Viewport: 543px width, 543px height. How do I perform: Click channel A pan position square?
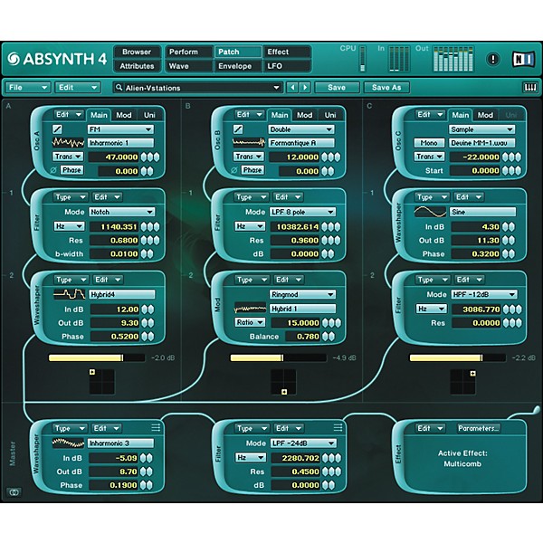[92, 372]
